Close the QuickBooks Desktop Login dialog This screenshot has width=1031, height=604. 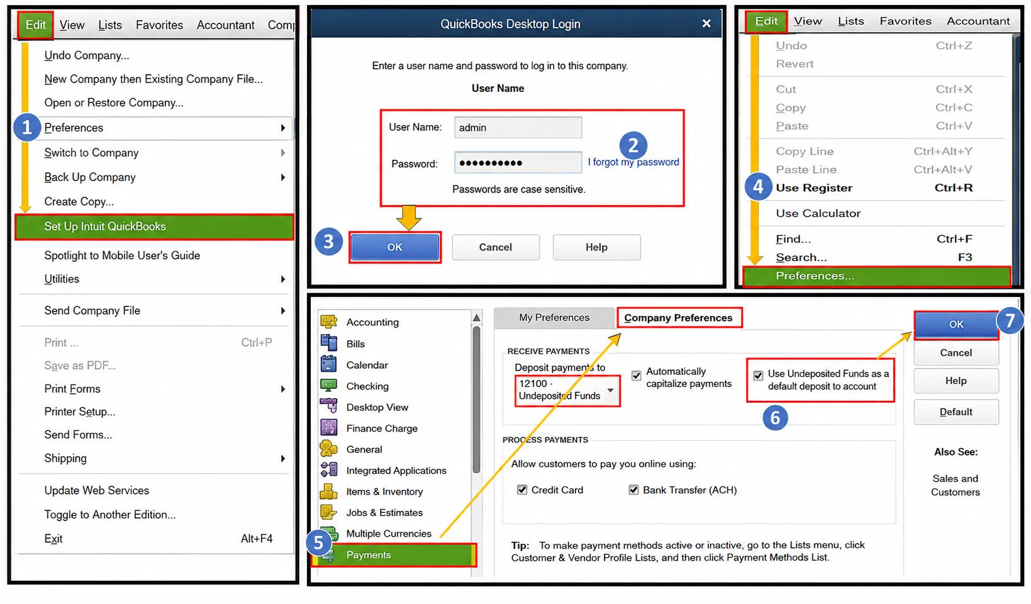706,24
